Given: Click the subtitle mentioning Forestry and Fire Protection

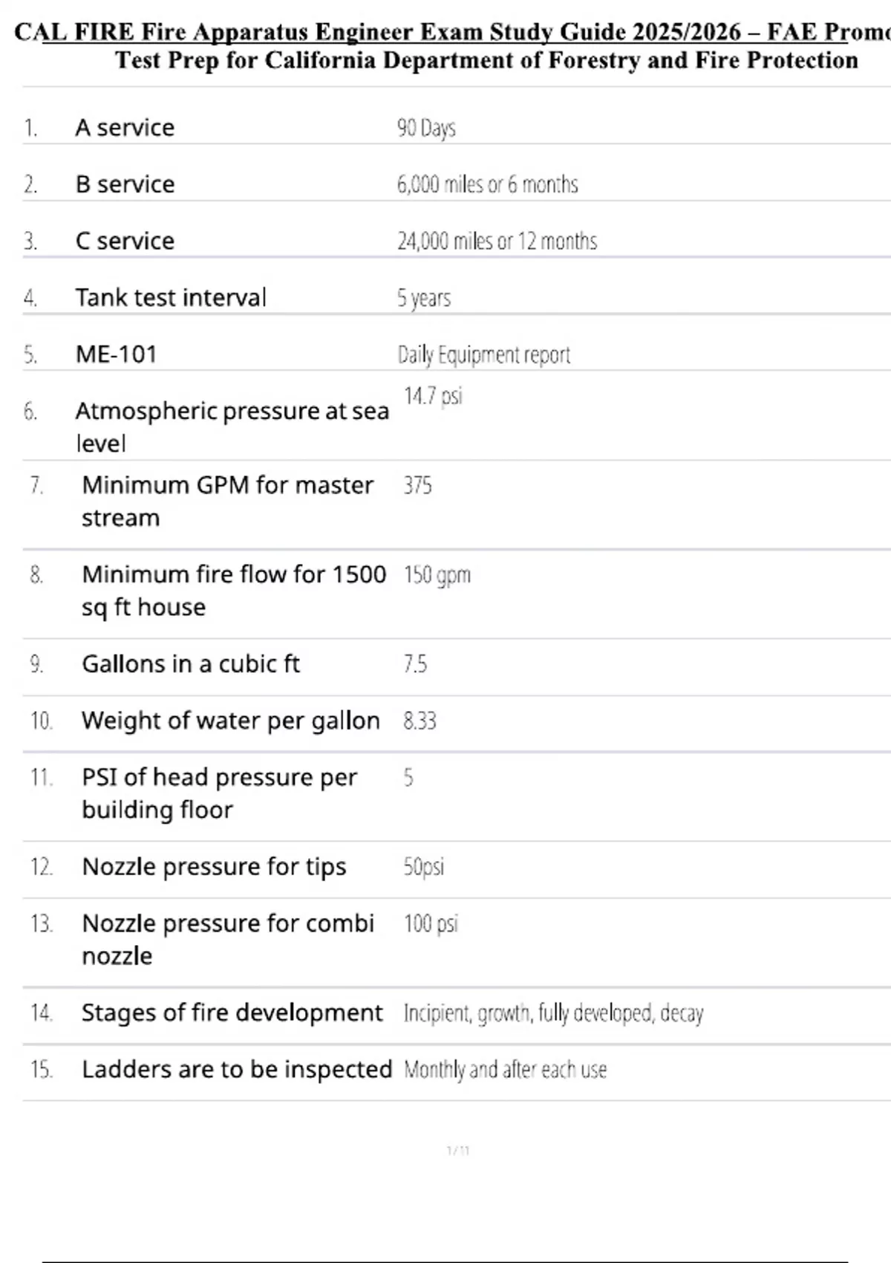Looking at the screenshot, I should tap(486, 60).
